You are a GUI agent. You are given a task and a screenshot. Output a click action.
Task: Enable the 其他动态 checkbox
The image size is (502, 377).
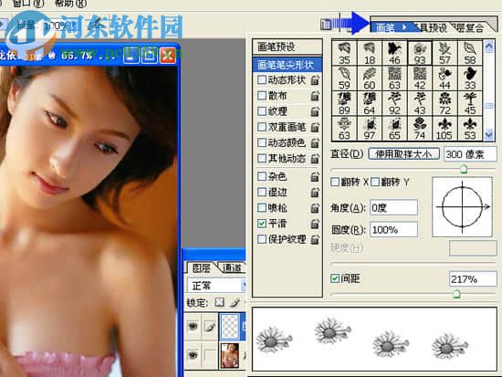[x=262, y=158]
